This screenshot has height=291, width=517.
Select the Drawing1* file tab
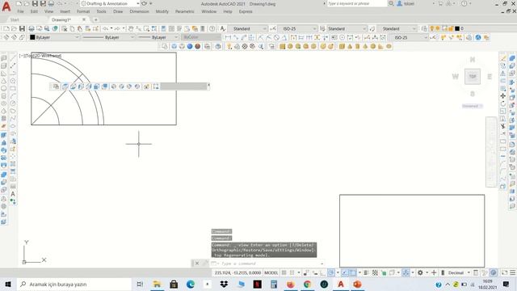(x=61, y=19)
